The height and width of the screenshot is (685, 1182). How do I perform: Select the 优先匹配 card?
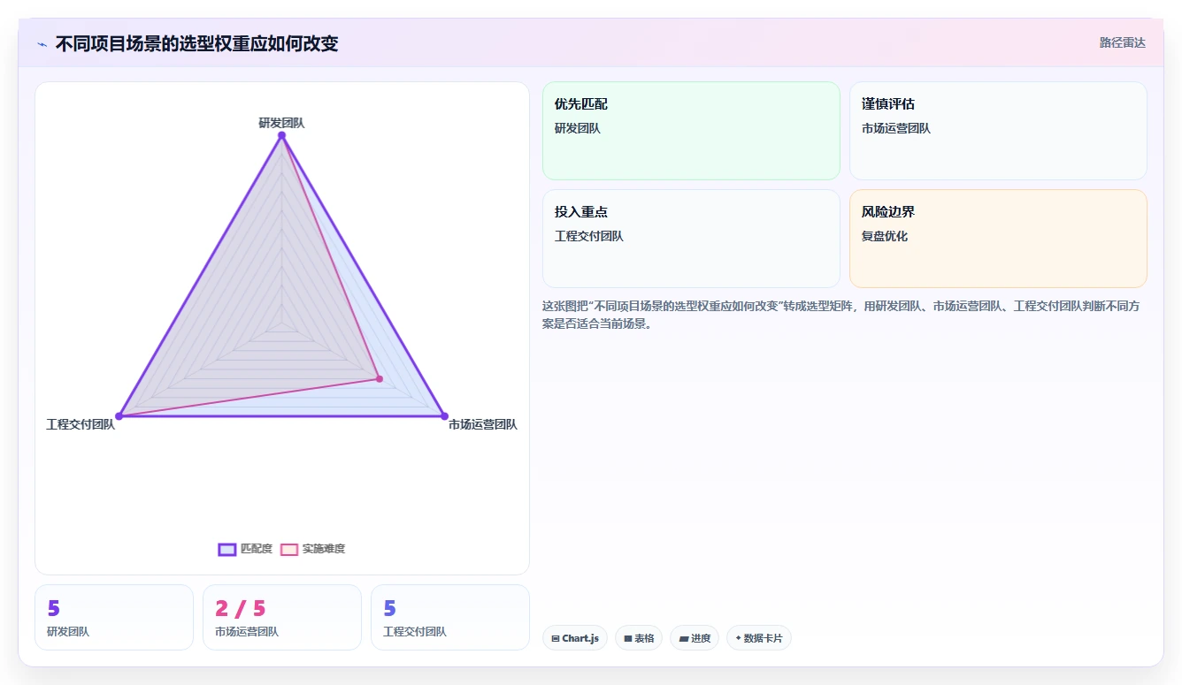point(691,131)
